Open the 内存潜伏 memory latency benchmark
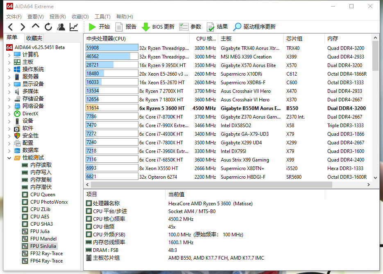The height and width of the screenshot is (274, 383). (36, 187)
